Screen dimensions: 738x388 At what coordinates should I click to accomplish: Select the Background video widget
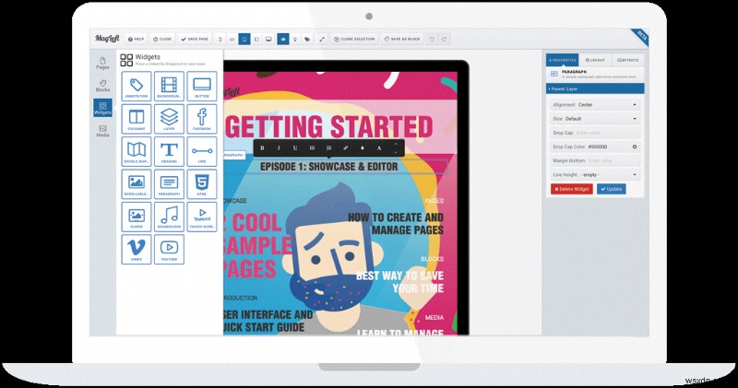click(169, 87)
